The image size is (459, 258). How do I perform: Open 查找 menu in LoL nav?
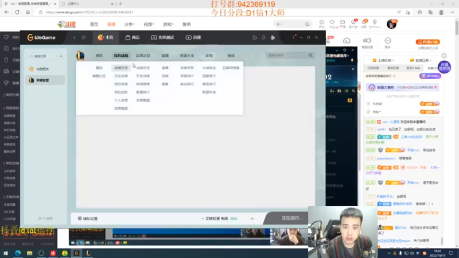click(231, 55)
